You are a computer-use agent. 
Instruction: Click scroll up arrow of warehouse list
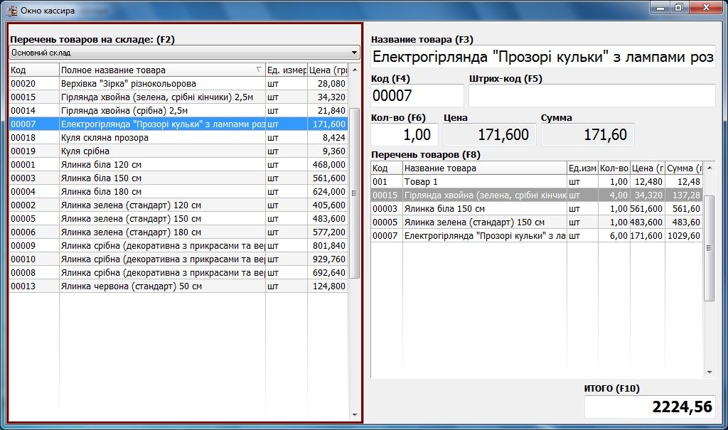tap(355, 70)
